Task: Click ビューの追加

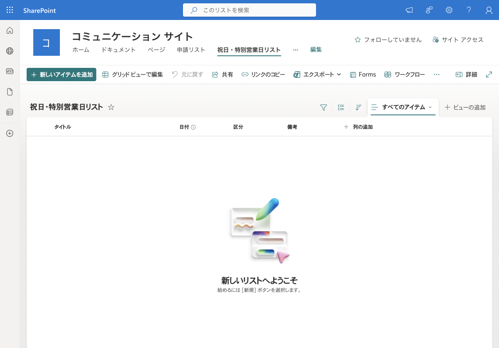Action: [x=465, y=107]
